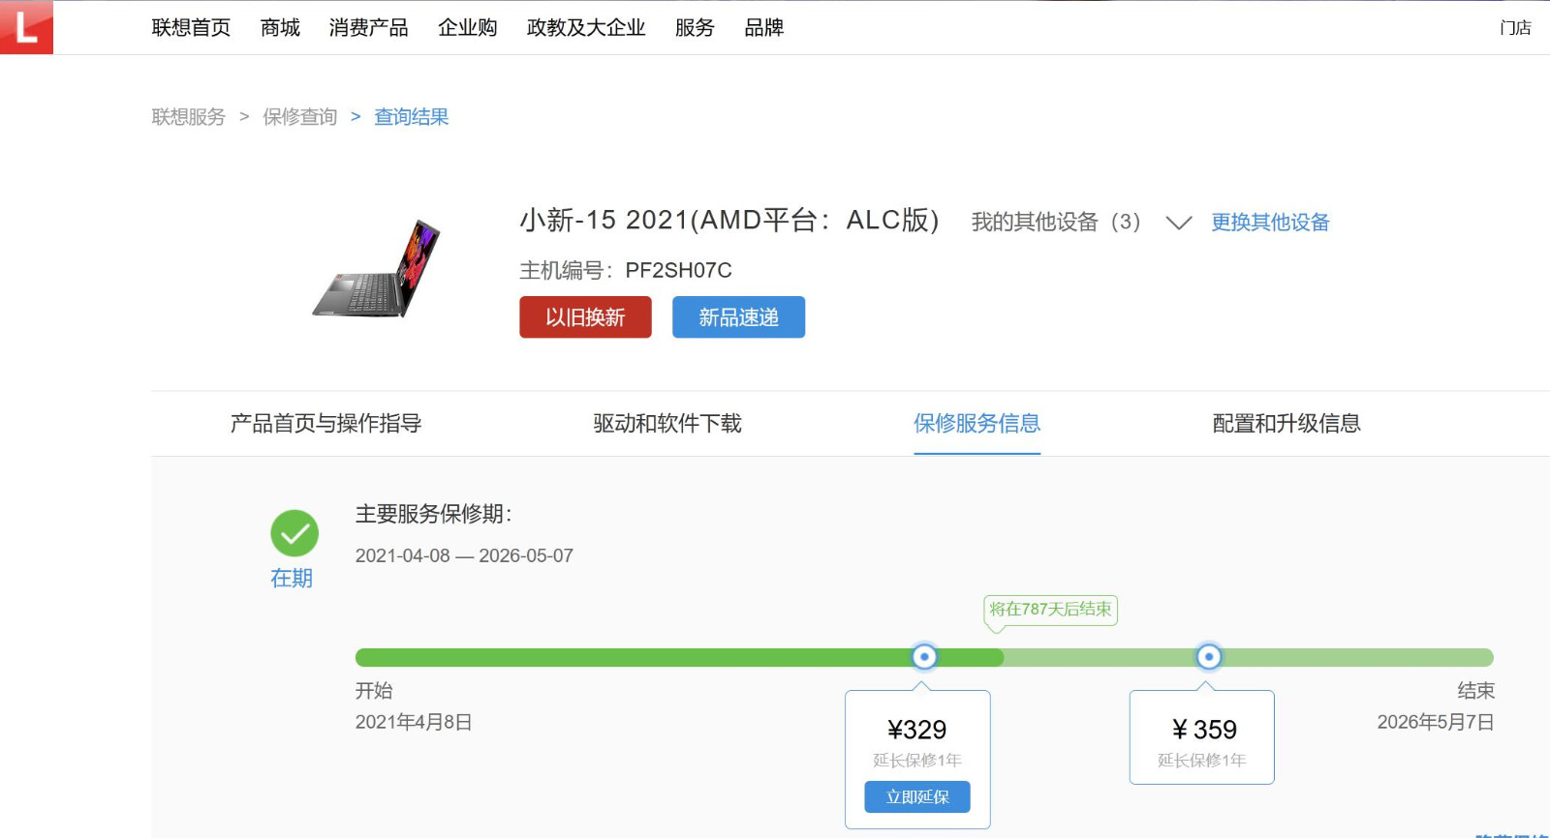Viewport: 1550px width, 838px height.
Task: Open the 消费产品 menu item
Action: click(368, 28)
